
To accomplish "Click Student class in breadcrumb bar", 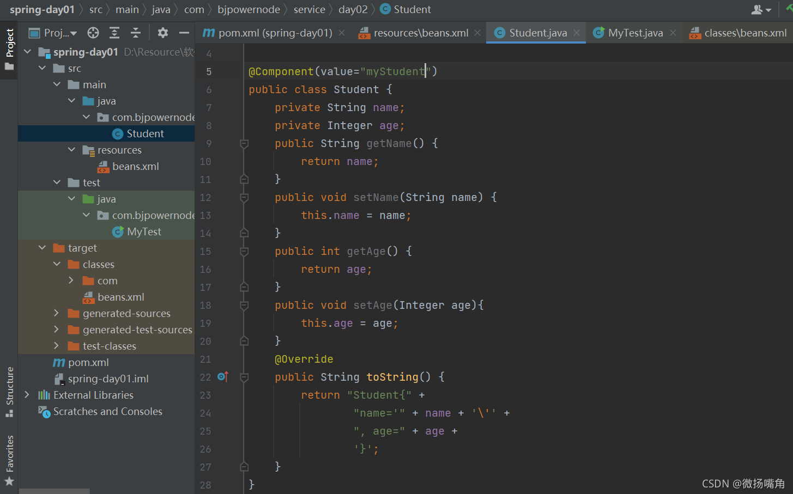I will tap(405, 9).
